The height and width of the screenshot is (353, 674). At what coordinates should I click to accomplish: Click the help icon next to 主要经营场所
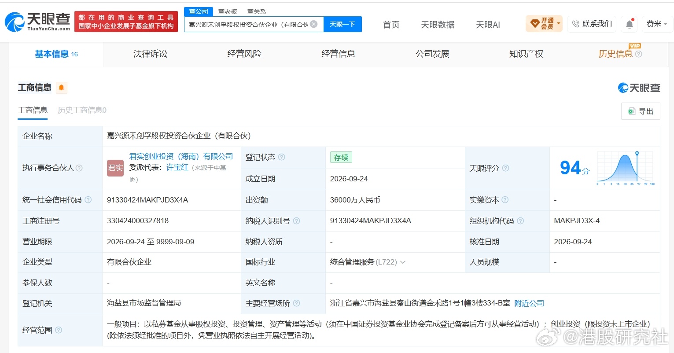tap(296, 303)
